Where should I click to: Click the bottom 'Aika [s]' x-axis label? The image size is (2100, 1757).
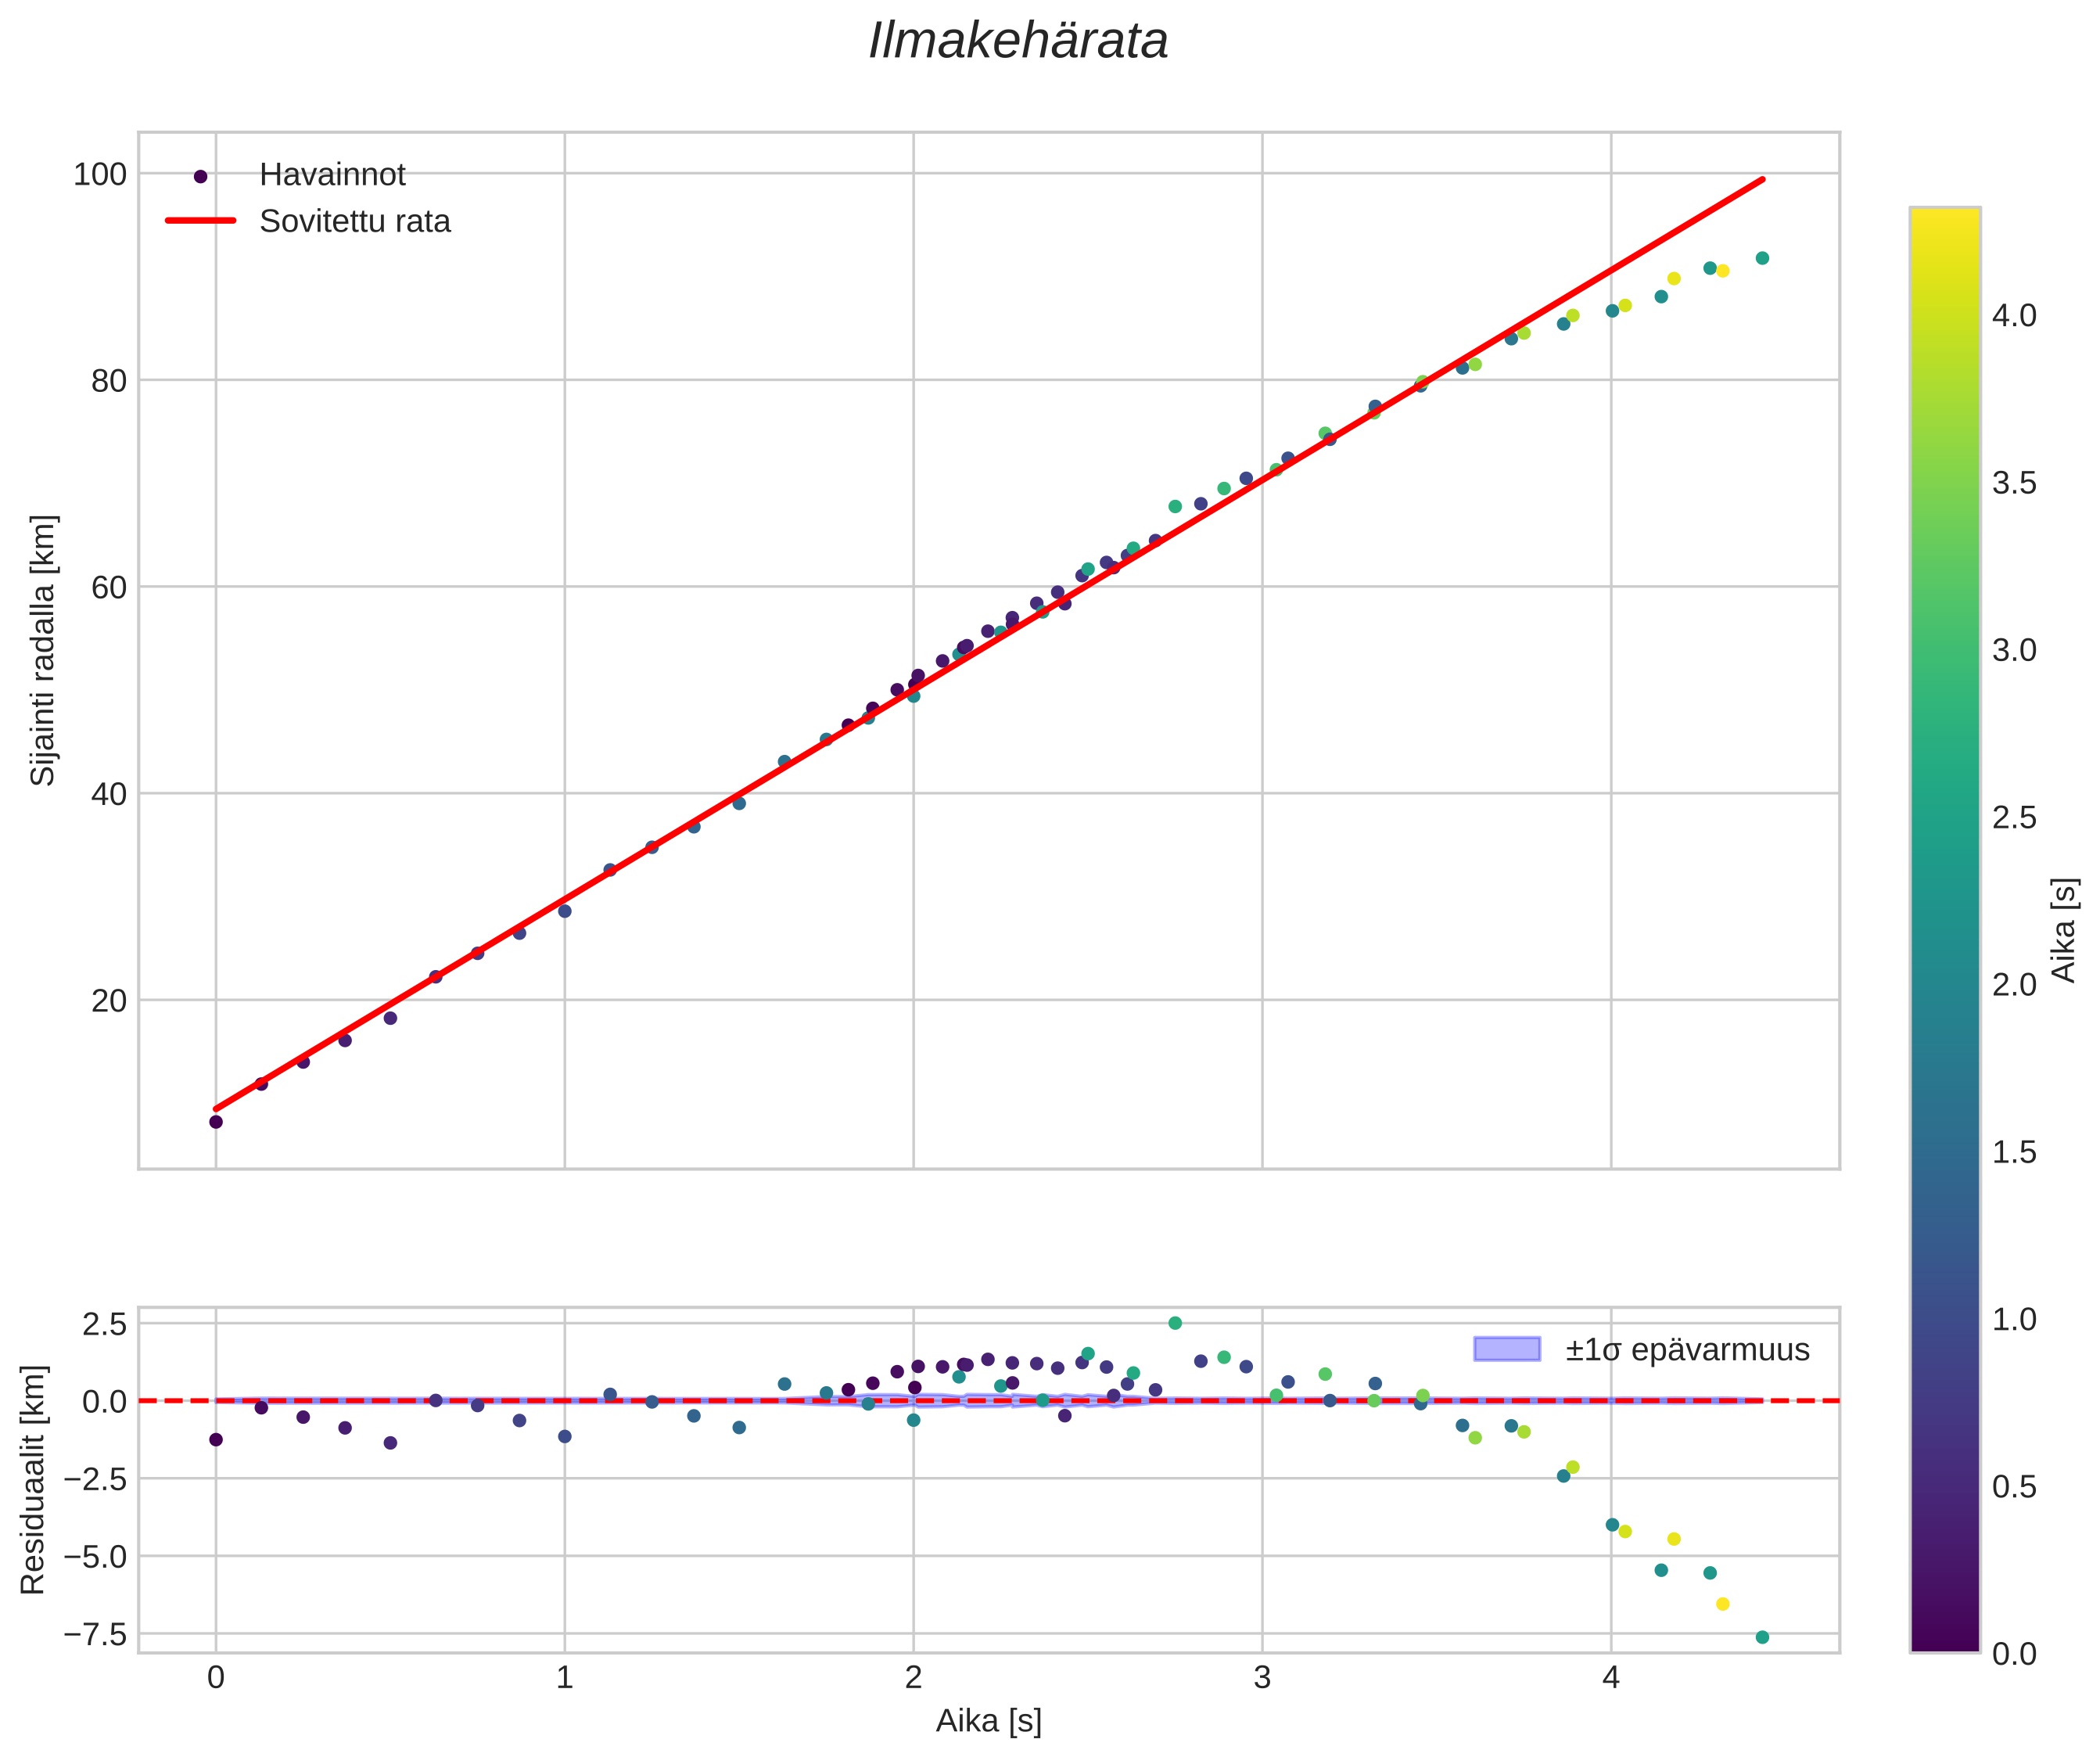(988, 1721)
